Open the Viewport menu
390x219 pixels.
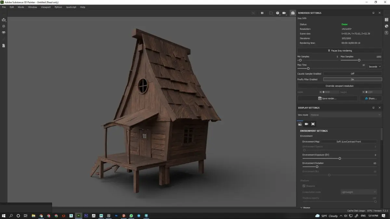46,7
